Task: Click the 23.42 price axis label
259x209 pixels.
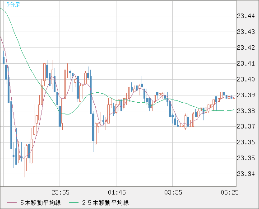Action: [x=246, y=47]
